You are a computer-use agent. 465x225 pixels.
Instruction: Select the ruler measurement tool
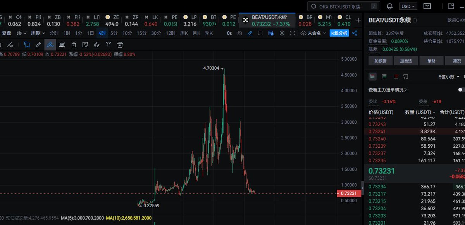coord(38,44)
